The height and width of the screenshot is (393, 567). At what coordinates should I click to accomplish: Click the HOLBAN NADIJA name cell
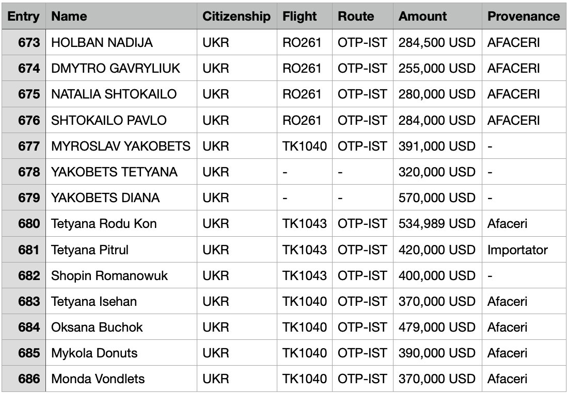coord(121,42)
